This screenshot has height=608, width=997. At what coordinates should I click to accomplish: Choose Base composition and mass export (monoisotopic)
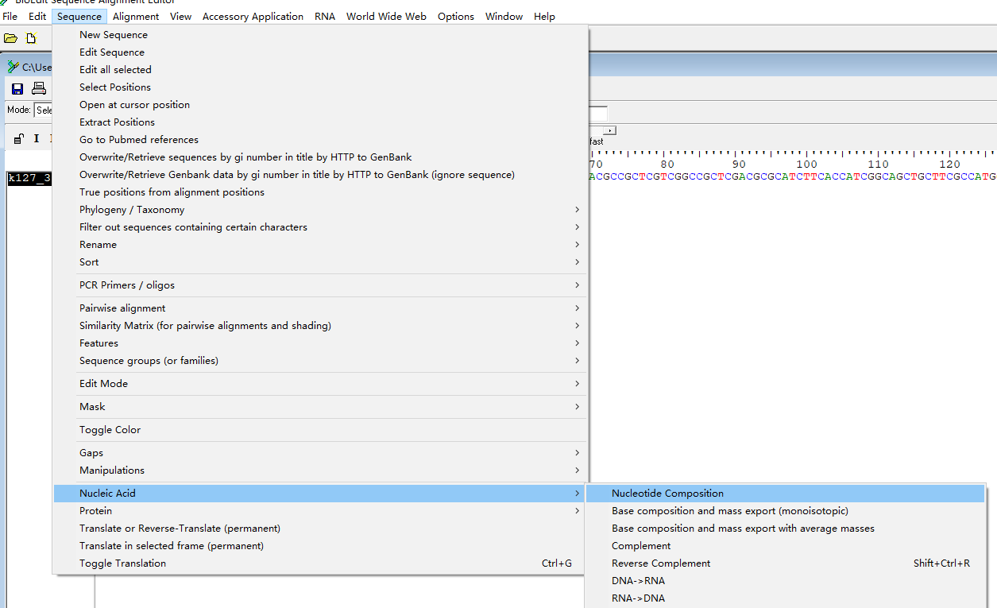785,511
